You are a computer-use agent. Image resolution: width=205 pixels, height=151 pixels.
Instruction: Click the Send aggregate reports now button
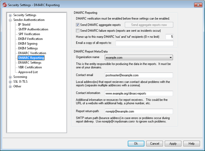tap(149, 25)
